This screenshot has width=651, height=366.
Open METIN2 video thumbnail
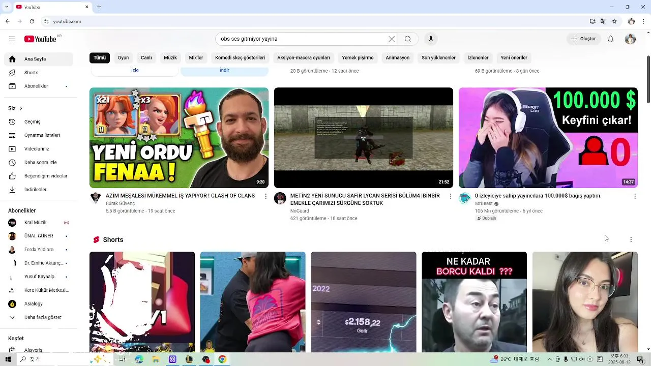pos(364,138)
